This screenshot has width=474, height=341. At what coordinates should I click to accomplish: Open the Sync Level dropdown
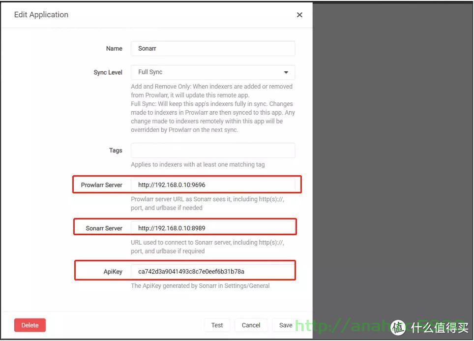coord(213,72)
